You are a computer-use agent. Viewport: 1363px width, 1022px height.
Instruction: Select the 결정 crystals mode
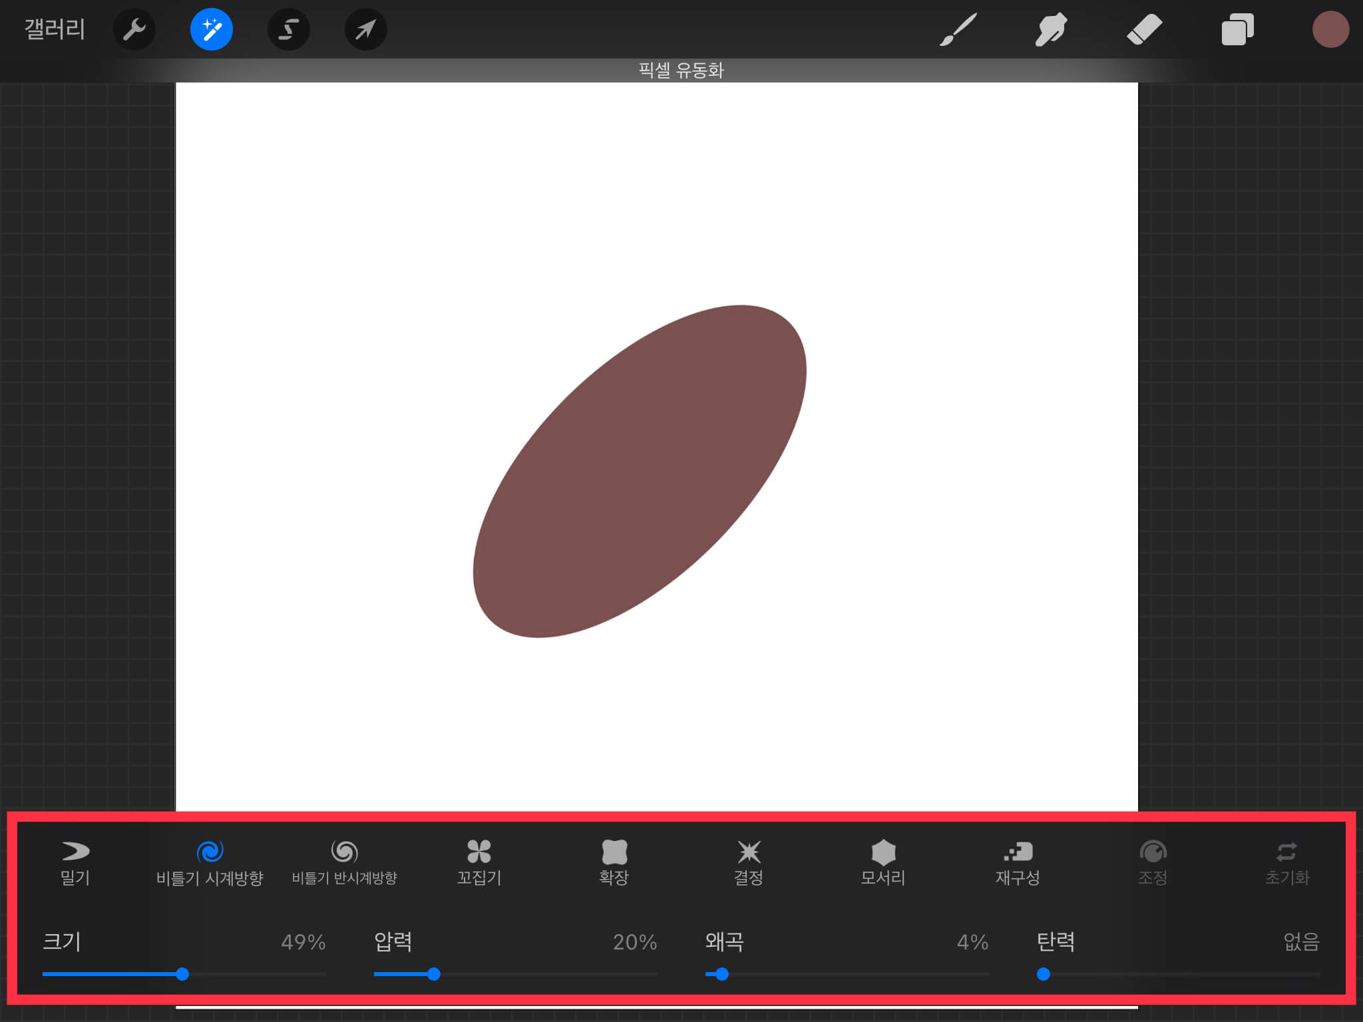749,862
